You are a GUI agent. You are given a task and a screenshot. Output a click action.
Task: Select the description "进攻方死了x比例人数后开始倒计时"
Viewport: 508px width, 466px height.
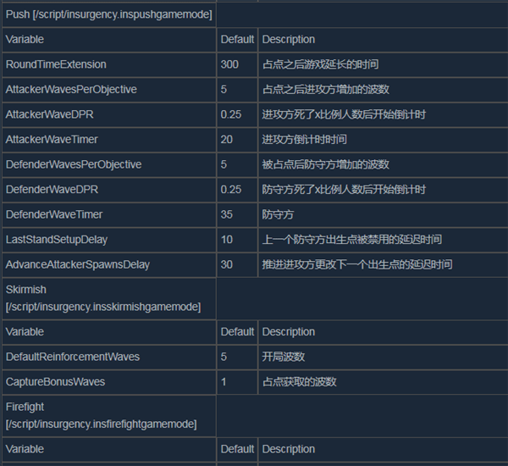point(344,114)
